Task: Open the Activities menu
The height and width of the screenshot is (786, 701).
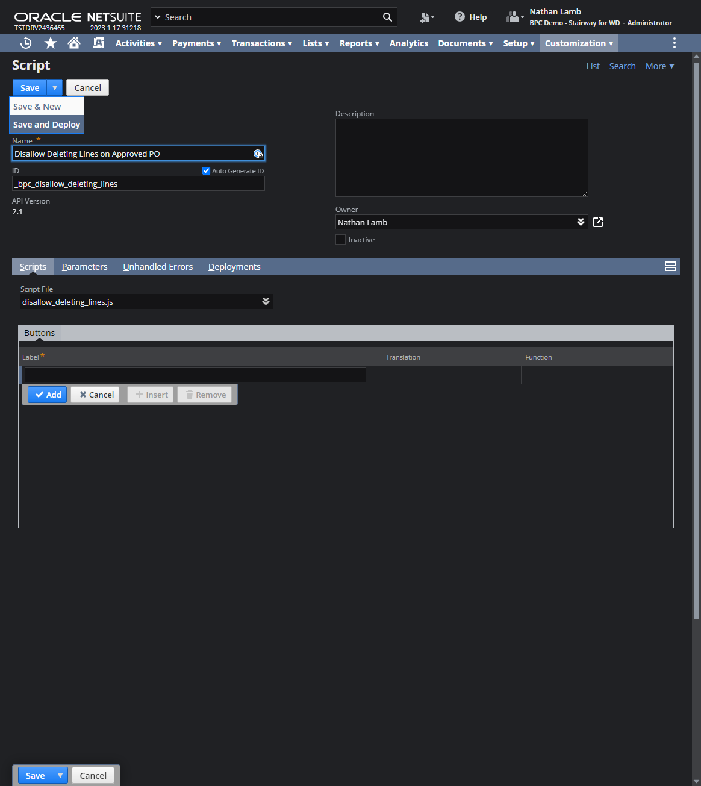Action: pos(139,43)
